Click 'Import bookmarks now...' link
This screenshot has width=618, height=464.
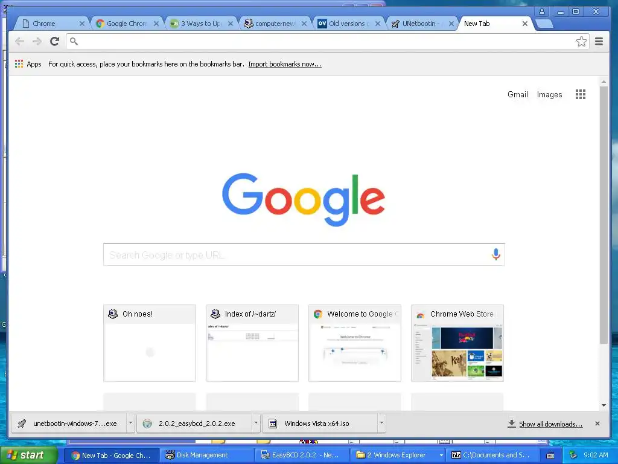285,64
